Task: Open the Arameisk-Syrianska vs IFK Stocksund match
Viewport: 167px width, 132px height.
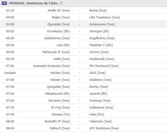Action: click(x=84, y=66)
